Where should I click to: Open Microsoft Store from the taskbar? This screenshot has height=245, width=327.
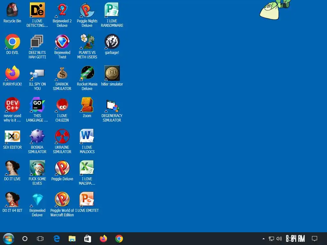(x=87, y=239)
